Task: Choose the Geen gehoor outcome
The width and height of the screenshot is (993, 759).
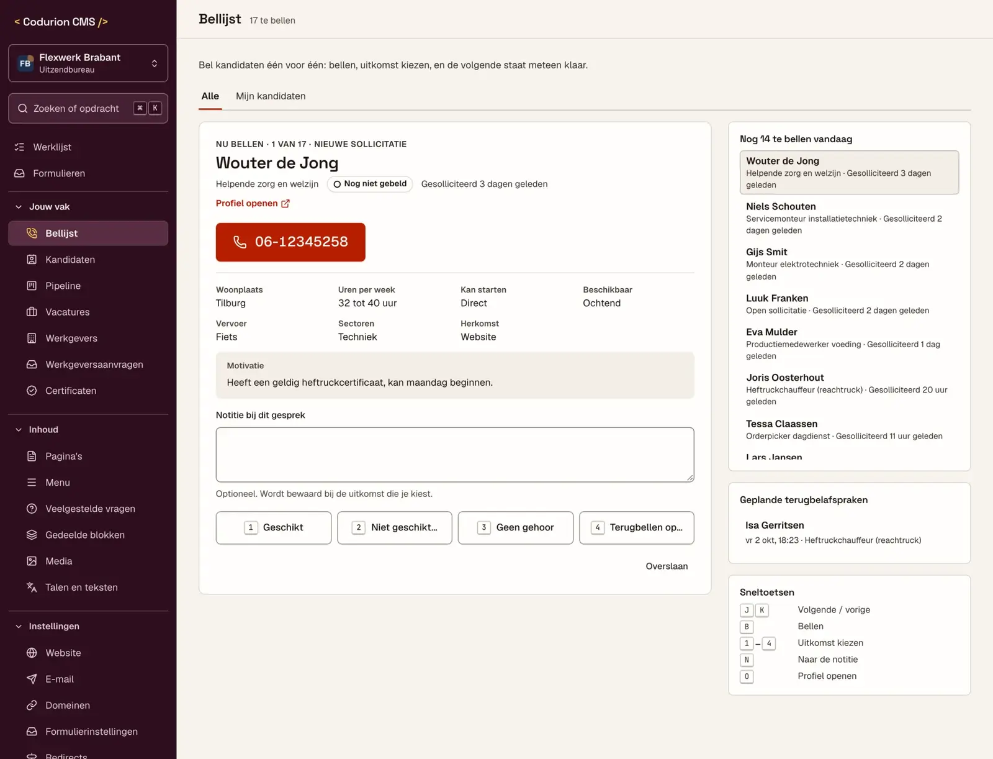Action: click(516, 528)
